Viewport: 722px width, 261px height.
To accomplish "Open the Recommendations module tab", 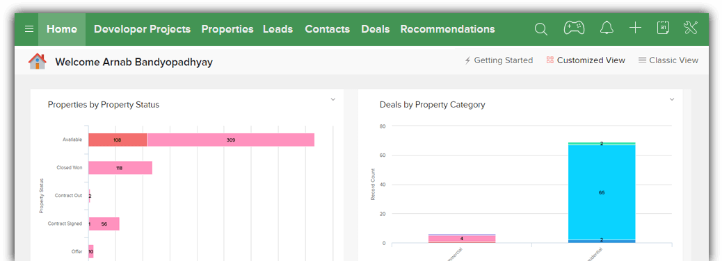I will click(447, 29).
